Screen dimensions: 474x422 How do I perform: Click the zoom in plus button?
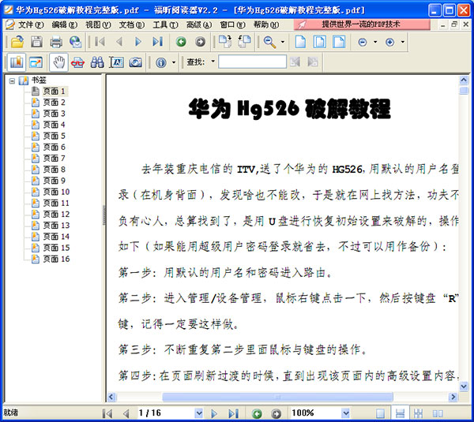(x=389, y=42)
